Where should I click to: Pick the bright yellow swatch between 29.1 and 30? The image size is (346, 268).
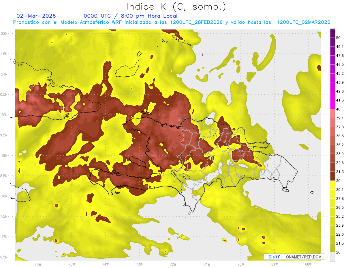[x=333, y=185]
